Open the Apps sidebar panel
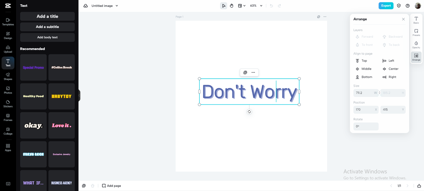424x191 pixels. [8, 147]
